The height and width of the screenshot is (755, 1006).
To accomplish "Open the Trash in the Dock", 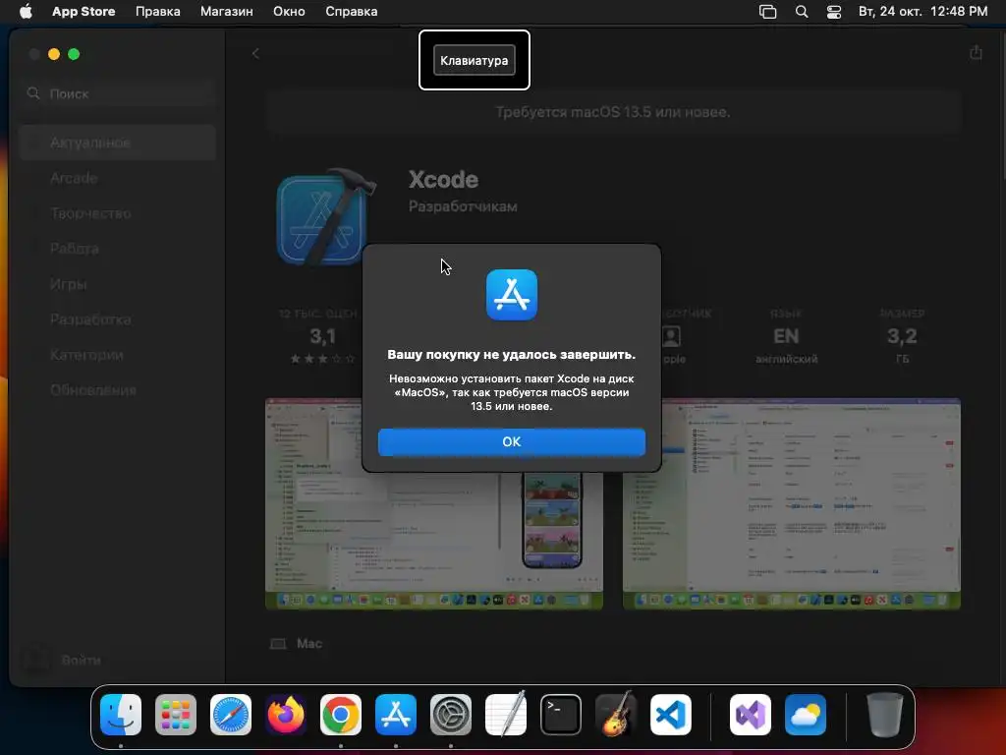I will 885,715.
